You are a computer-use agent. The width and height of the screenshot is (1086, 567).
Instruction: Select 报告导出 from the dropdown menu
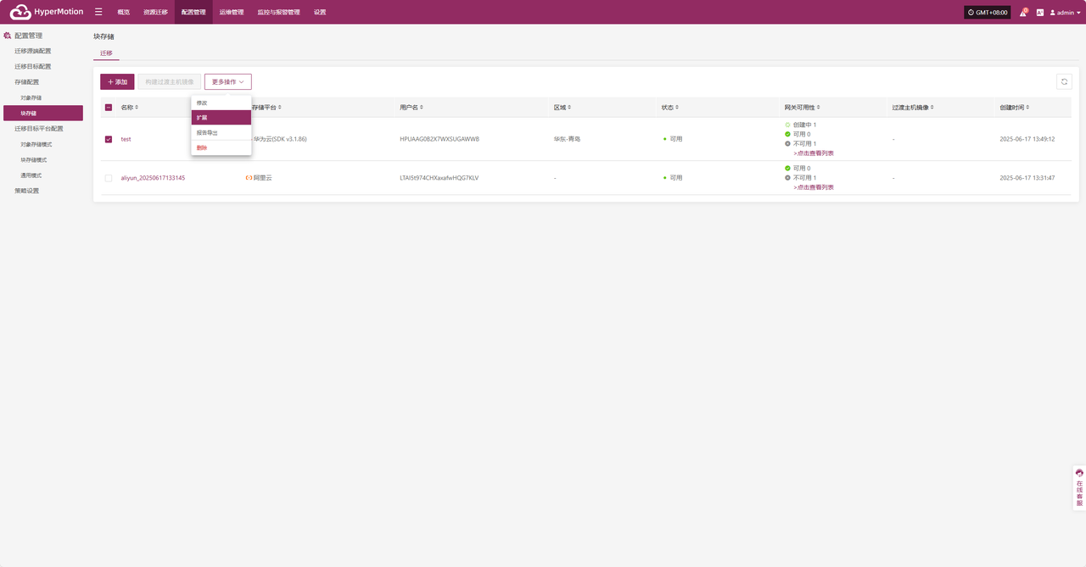tap(221, 133)
